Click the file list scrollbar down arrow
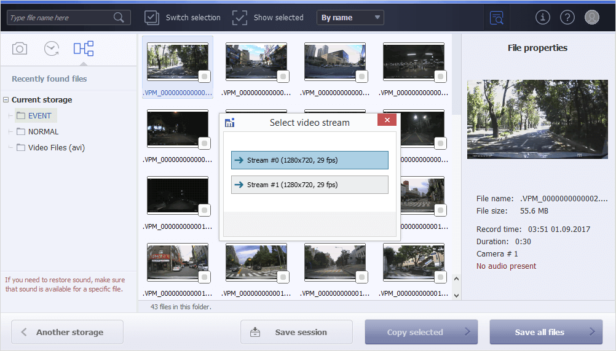616x351 pixels. 456,296
